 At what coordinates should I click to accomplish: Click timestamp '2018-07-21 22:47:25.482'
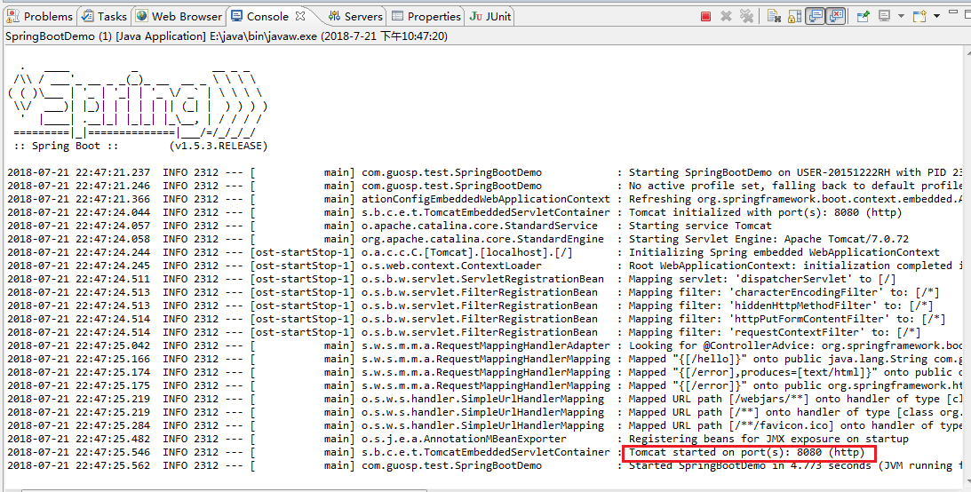(x=79, y=439)
